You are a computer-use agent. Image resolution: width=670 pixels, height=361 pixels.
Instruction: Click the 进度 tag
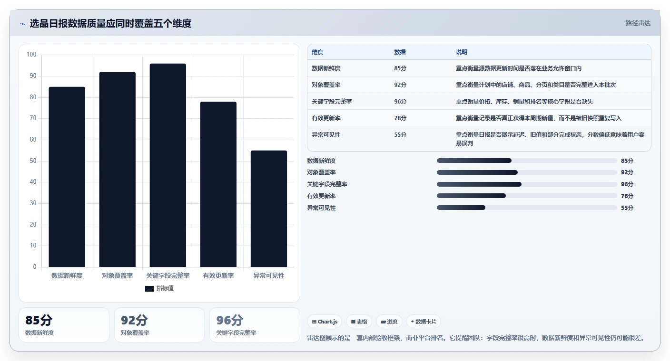click(x=389, y=322)
